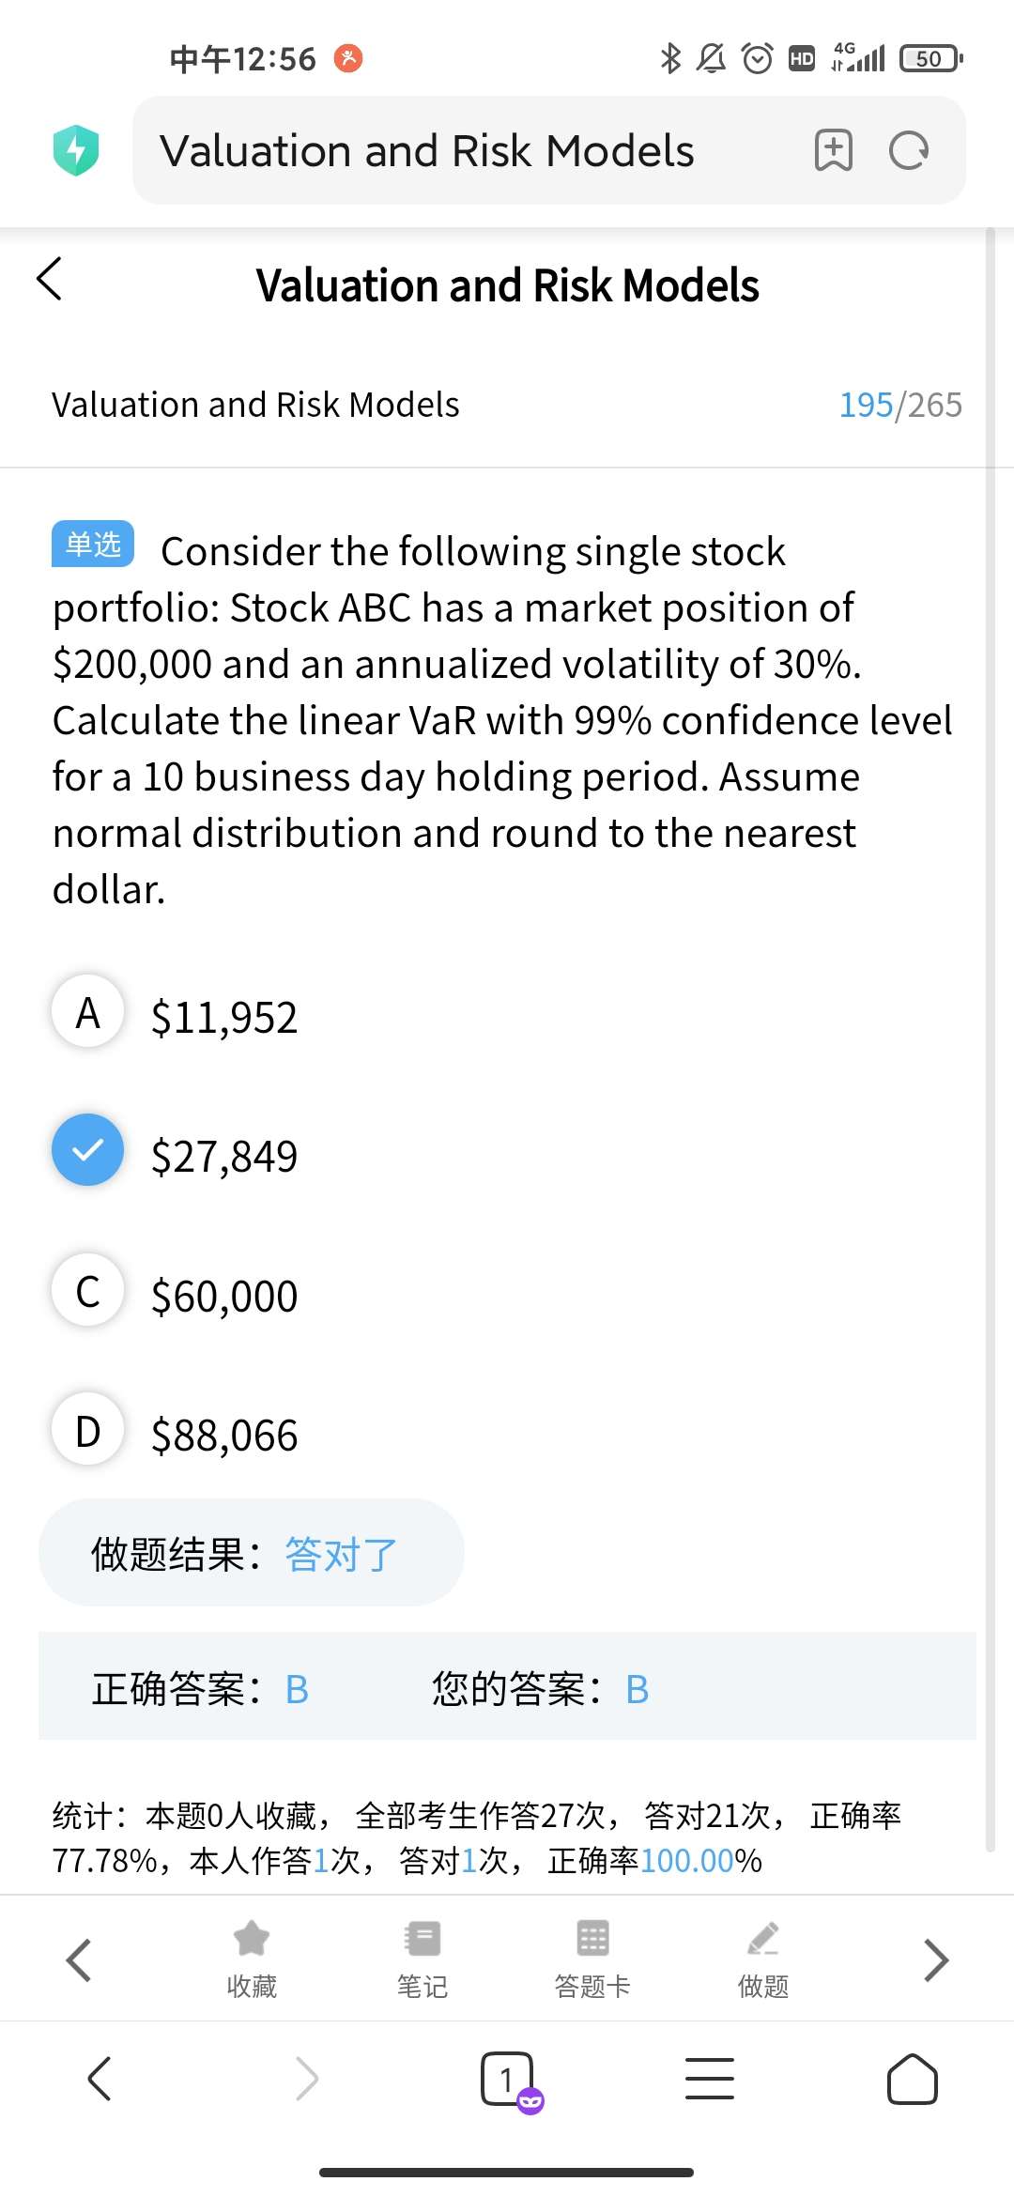This screenshot has height=2197, width=1014.
Task: Tap the green shield security icon
Action: coord(76,150)
